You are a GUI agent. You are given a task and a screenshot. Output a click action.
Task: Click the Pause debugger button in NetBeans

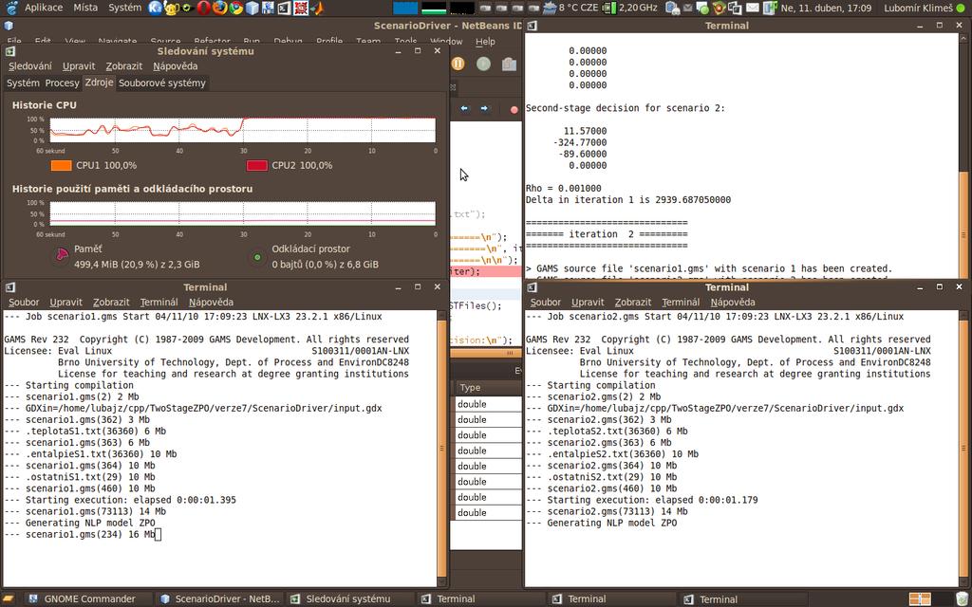point(458,64)
